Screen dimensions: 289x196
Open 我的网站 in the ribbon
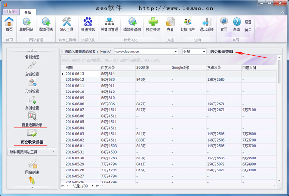click(x=26, y=24)
